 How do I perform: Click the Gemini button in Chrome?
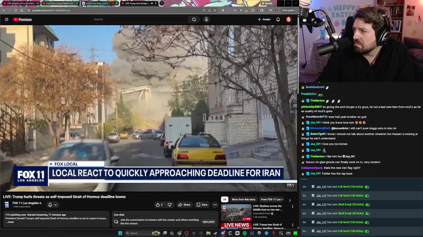266,3
